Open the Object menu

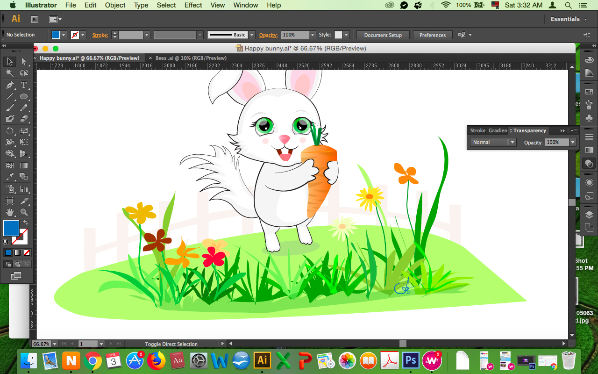point(115,5)
